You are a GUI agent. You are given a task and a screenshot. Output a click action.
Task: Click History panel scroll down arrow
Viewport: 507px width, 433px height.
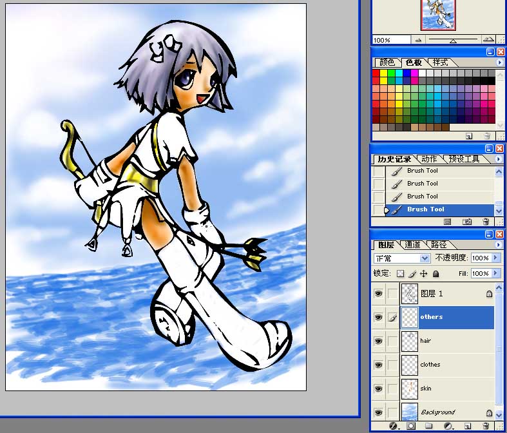499,211
